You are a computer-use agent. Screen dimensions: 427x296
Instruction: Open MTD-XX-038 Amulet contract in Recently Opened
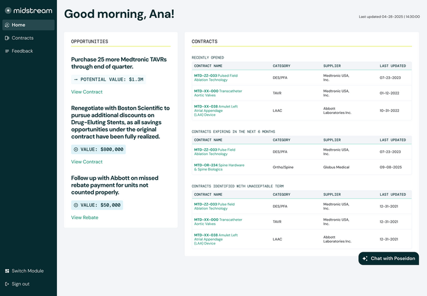(x=215, y=111)
